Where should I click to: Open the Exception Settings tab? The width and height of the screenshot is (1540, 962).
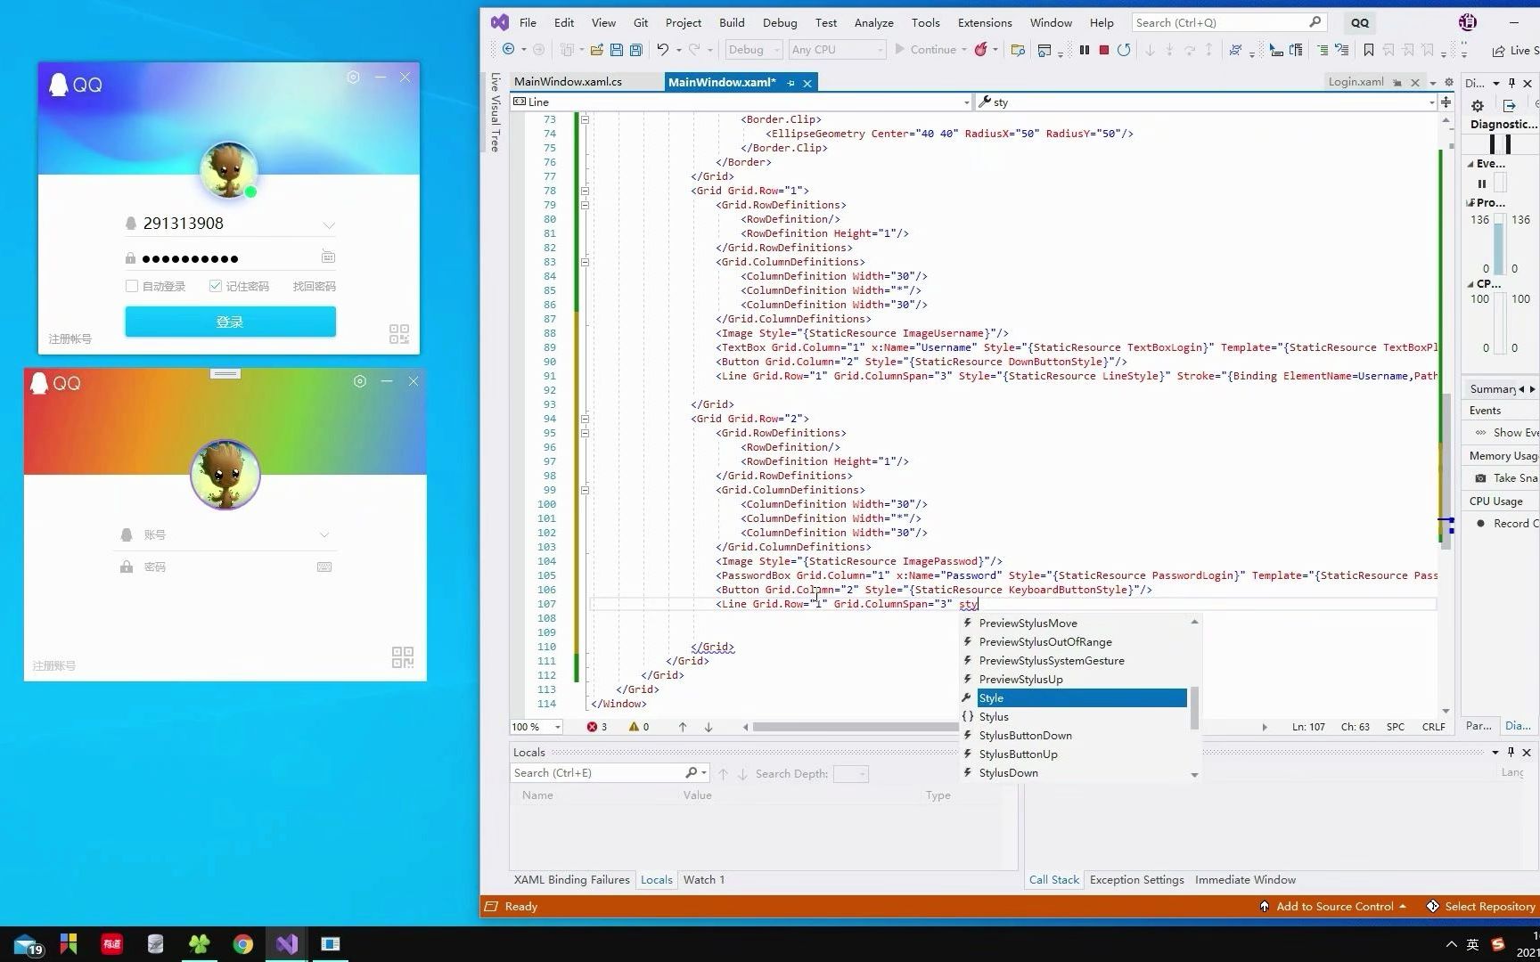[1136, 880]
